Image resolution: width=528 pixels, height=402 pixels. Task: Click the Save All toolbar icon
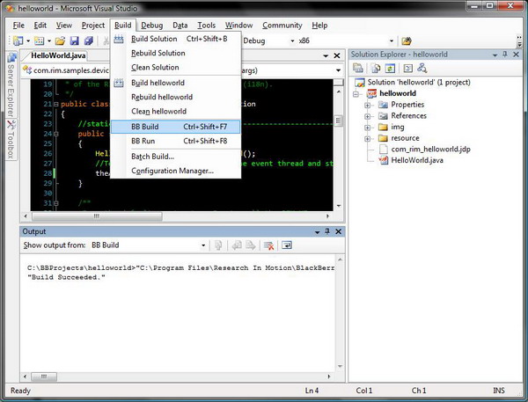click(x=88, y=41)
